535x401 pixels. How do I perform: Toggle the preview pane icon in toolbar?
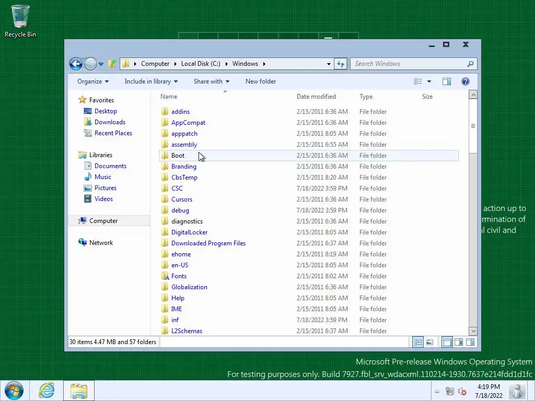point(447,81)
